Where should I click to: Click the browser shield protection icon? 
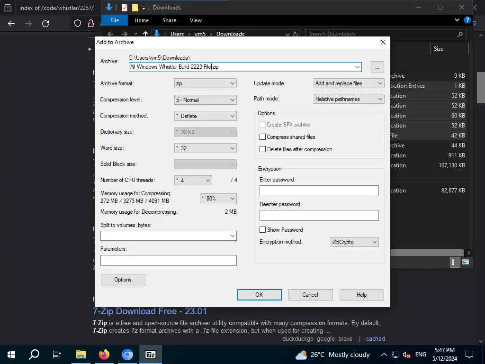click(78, 24)
